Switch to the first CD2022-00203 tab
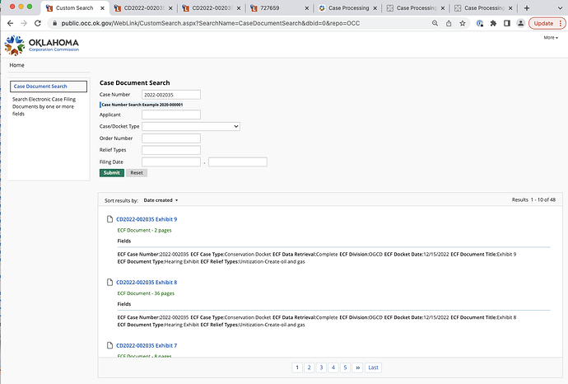 coord(143,8)
